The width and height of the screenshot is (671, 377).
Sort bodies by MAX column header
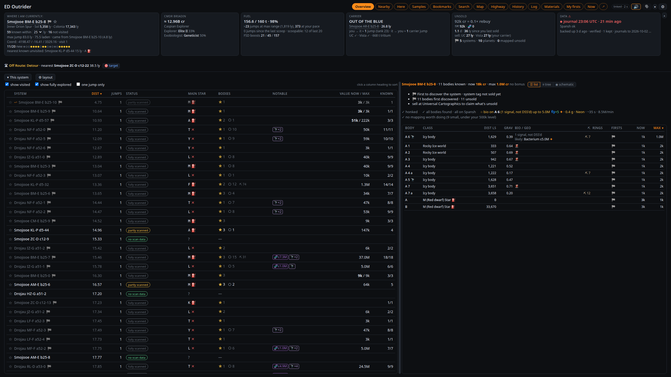658,128
